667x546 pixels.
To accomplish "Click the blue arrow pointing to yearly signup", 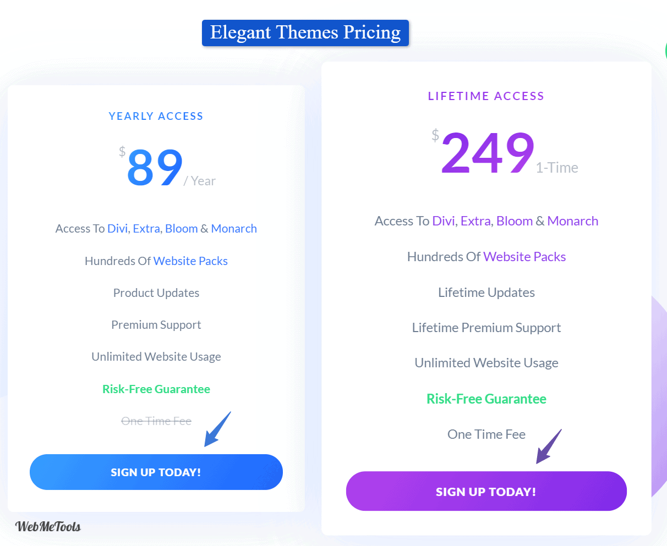I will click(217, 429).
